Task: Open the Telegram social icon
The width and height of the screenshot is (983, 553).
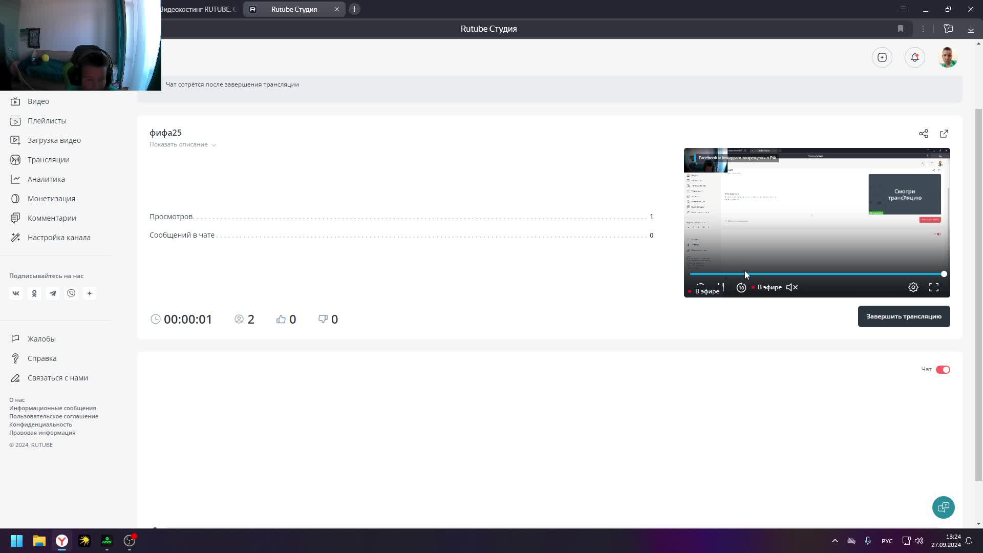Action: click(53, 293)
